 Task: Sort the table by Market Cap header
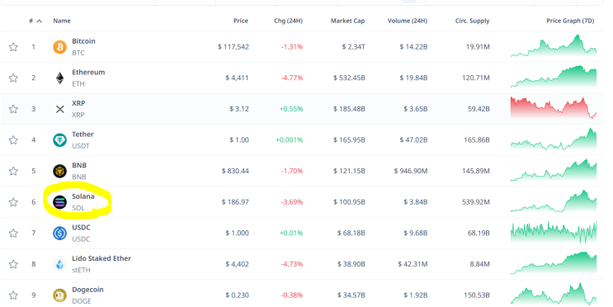coord(347,21)
